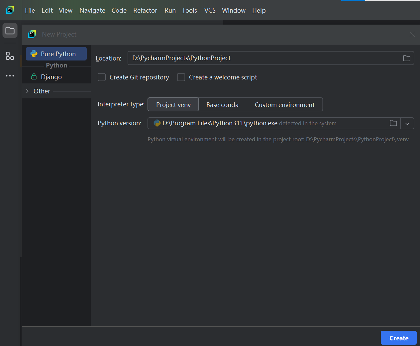420x346 pixels.
Task: Browse for Python interpreter with folder icon
Action: click(x=393, y=123)
